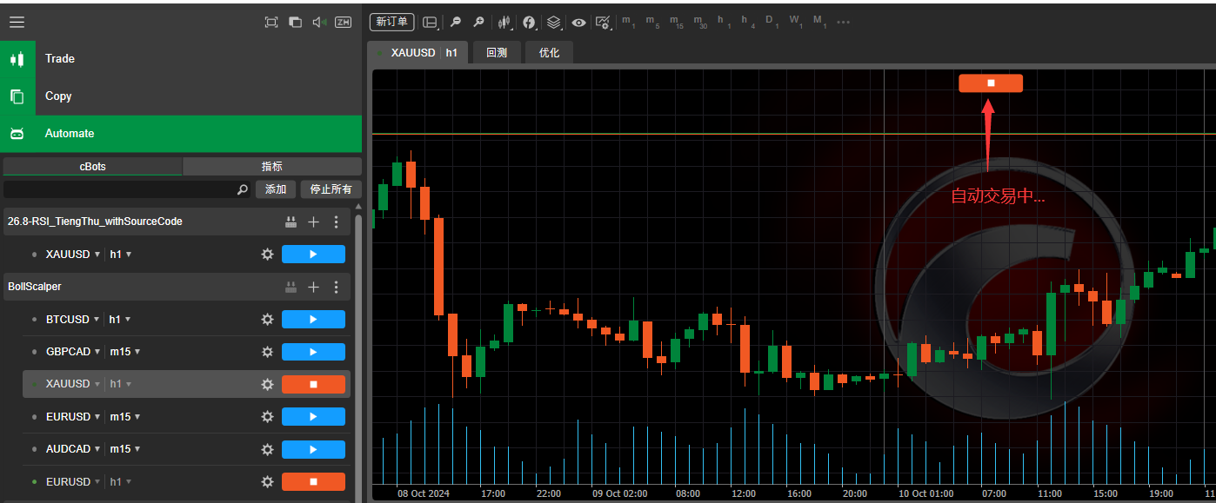Stop cBot via orange chart button

click(x=991, y=83)
